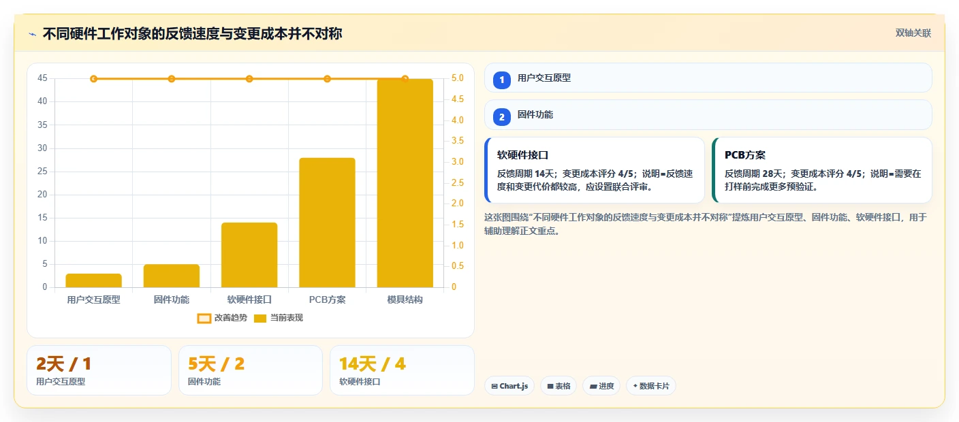Click the 数据卡片 tag chip
The height and width of the screenshot is (422, 959).
coord(651,386)
